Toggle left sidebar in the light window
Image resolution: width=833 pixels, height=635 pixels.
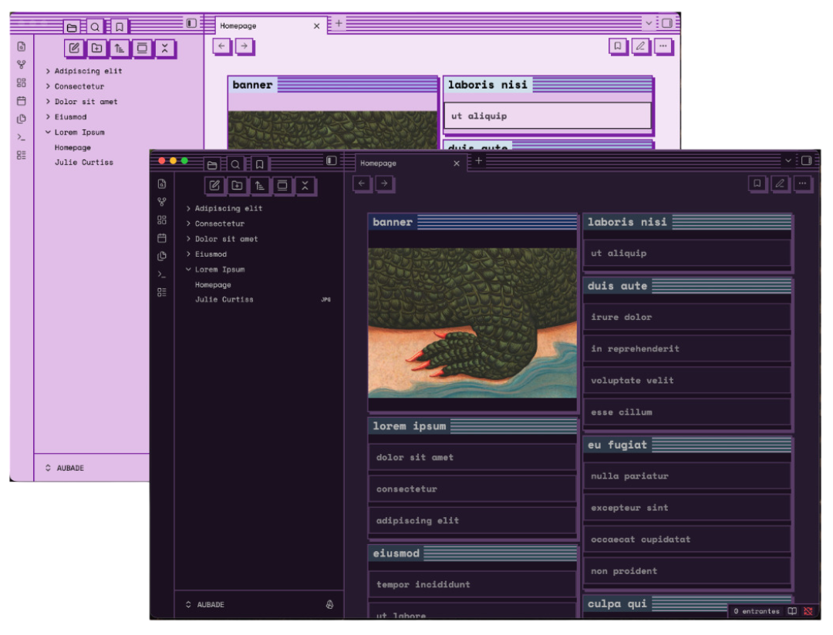[x=191, y=23]
